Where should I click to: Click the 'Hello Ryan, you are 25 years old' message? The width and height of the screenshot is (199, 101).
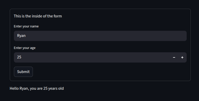37,88
